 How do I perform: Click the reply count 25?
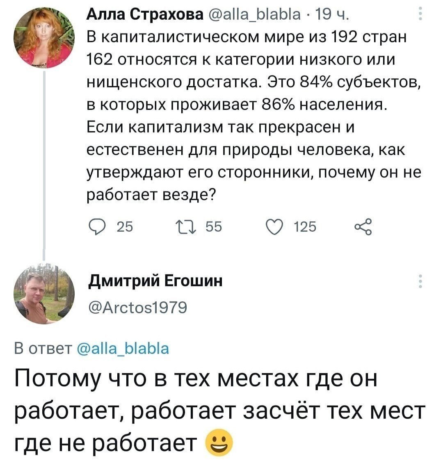tap(125, 226)
